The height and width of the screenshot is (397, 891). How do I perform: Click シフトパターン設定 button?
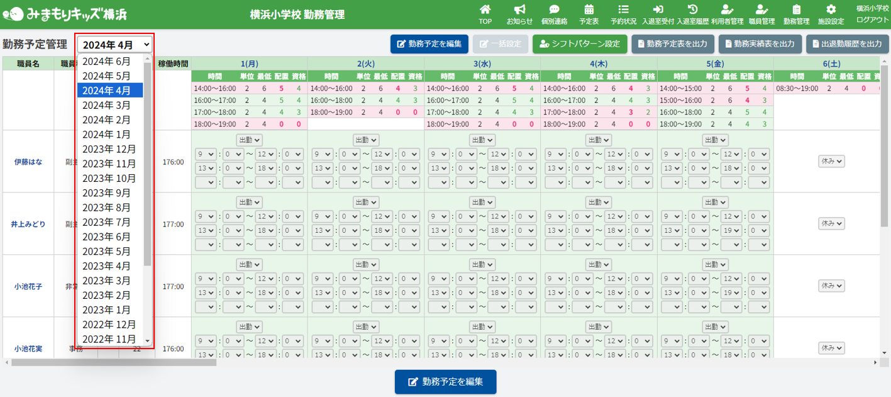click(x=579, y=44)
